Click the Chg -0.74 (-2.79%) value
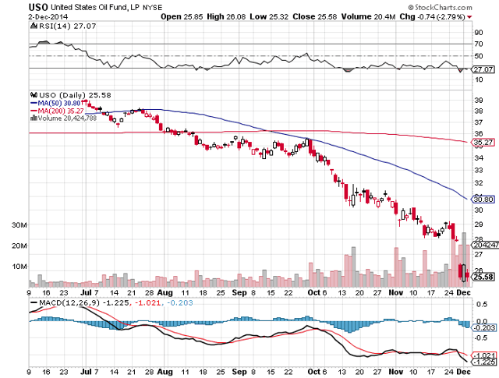The height and width of the screenshot is (378, 499). 432,17
